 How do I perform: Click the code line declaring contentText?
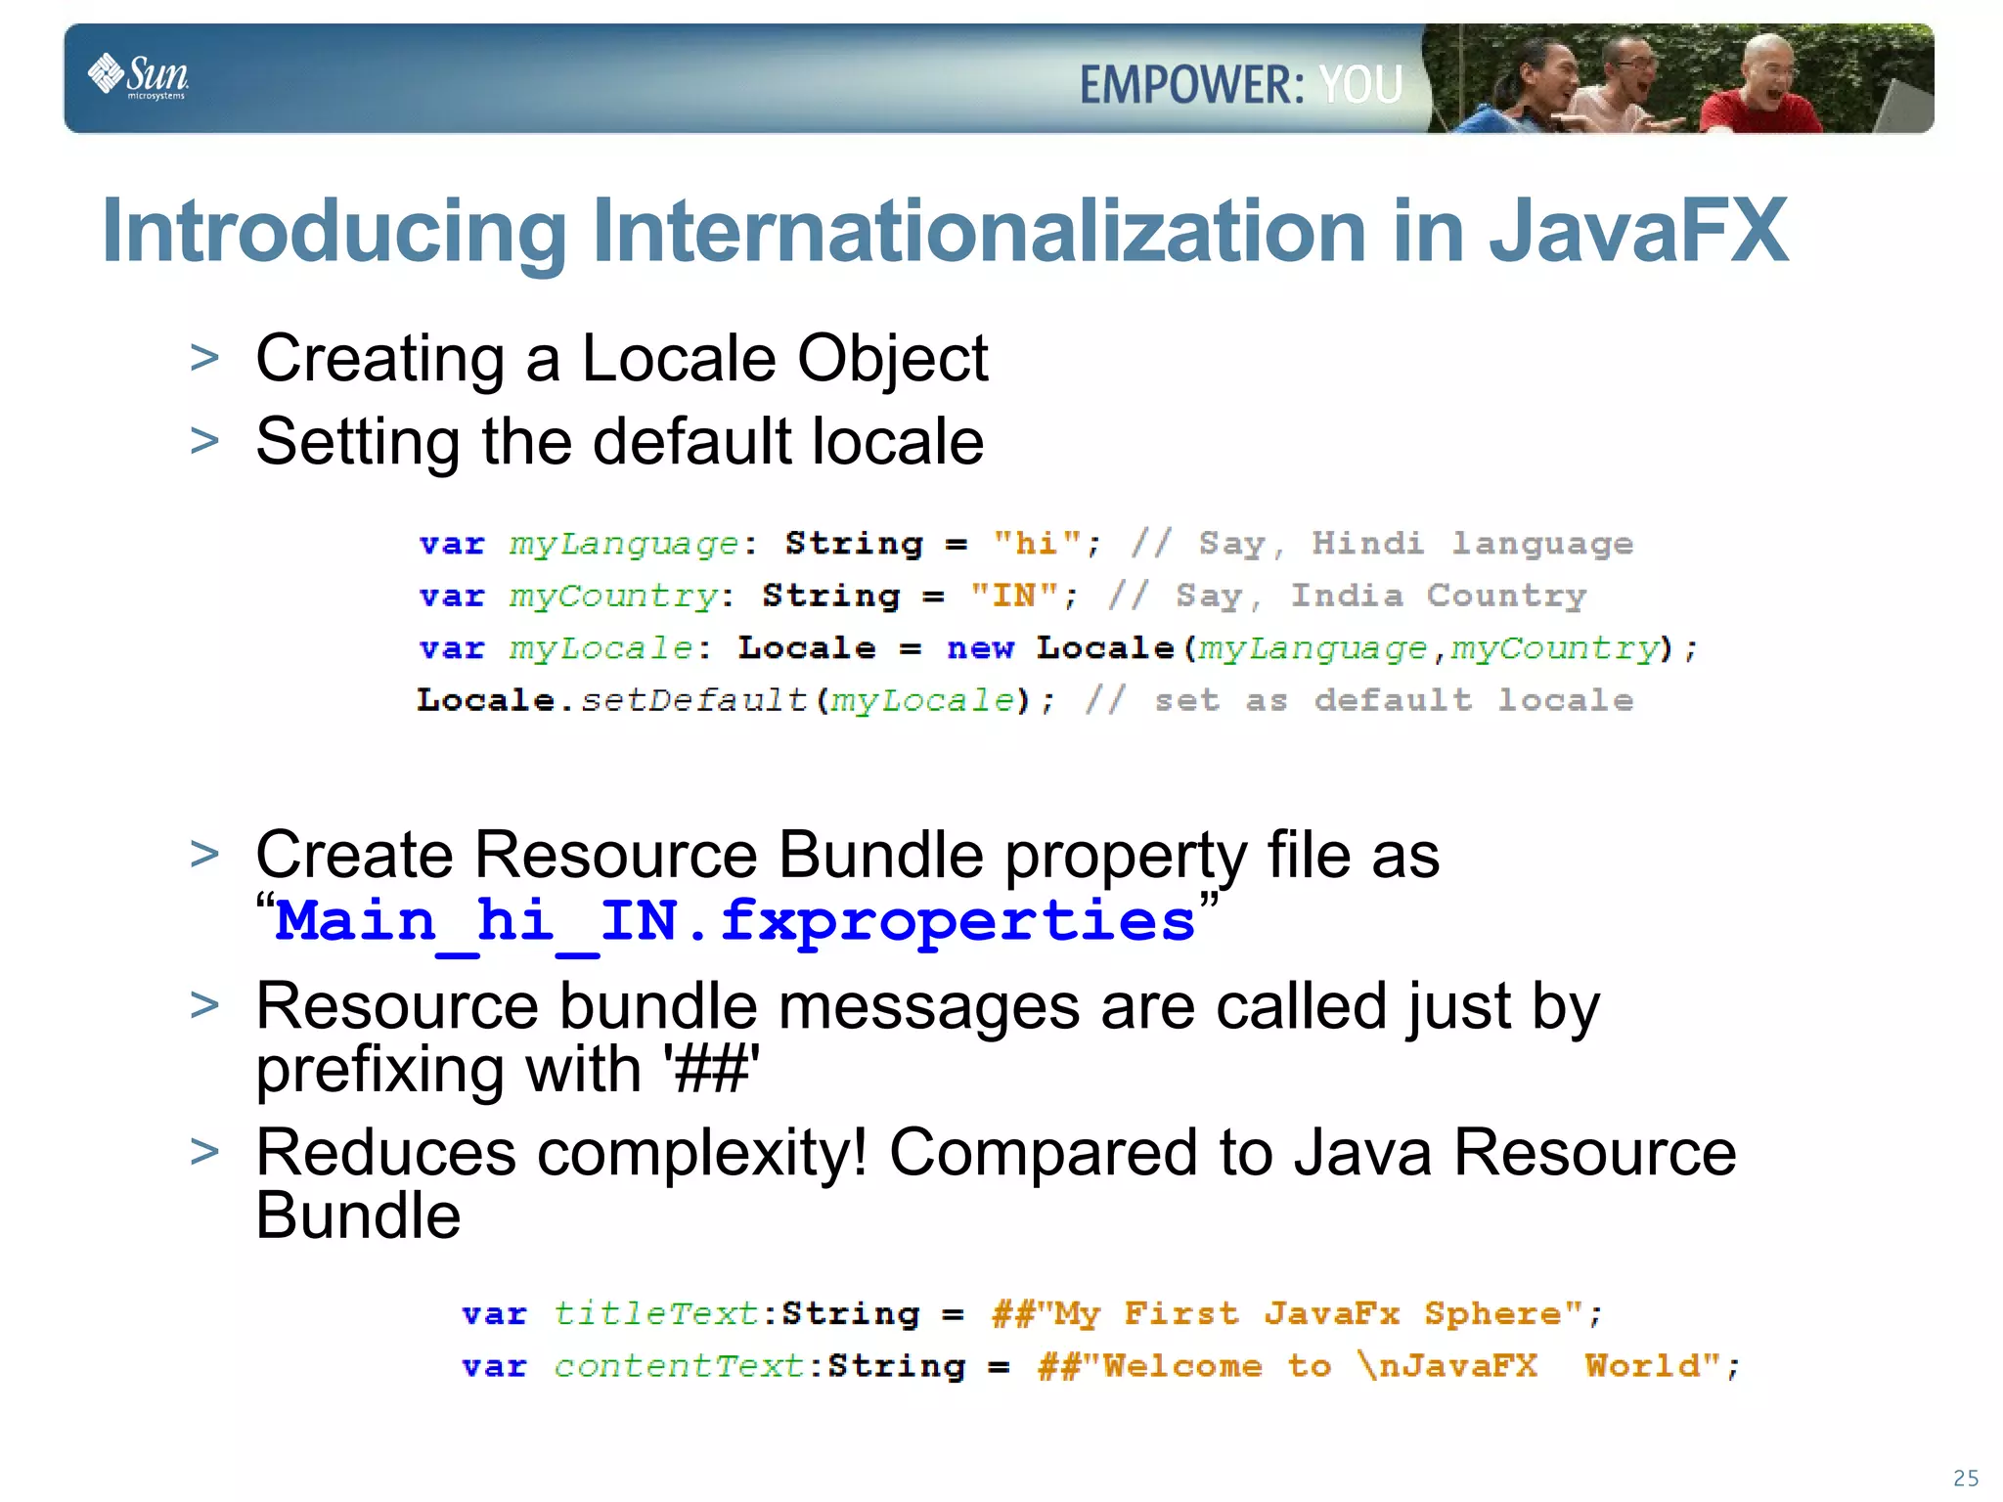(x=1101, y=1366)
